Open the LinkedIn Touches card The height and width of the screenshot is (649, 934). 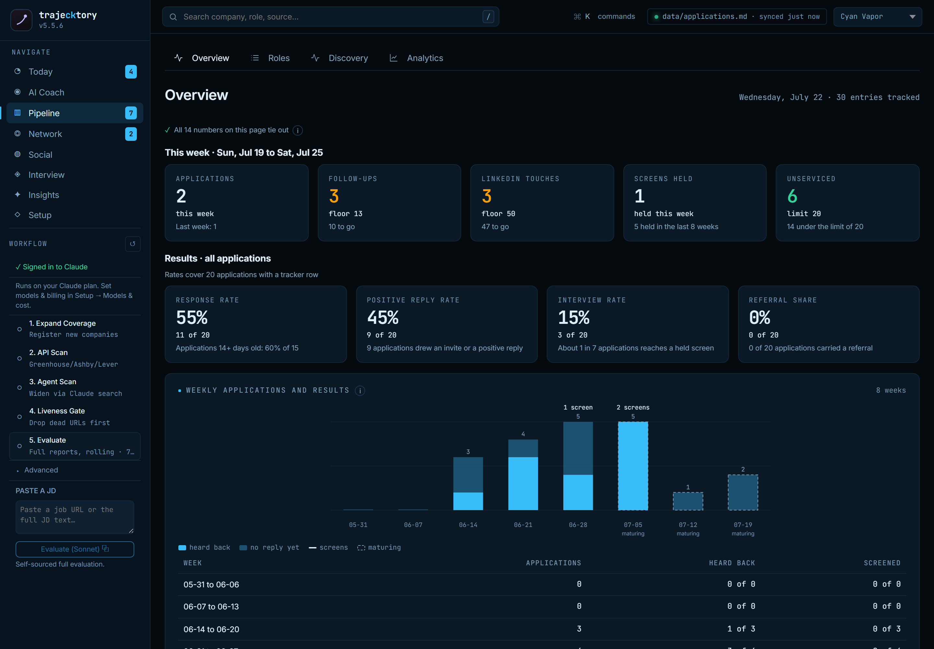(542, 203)
